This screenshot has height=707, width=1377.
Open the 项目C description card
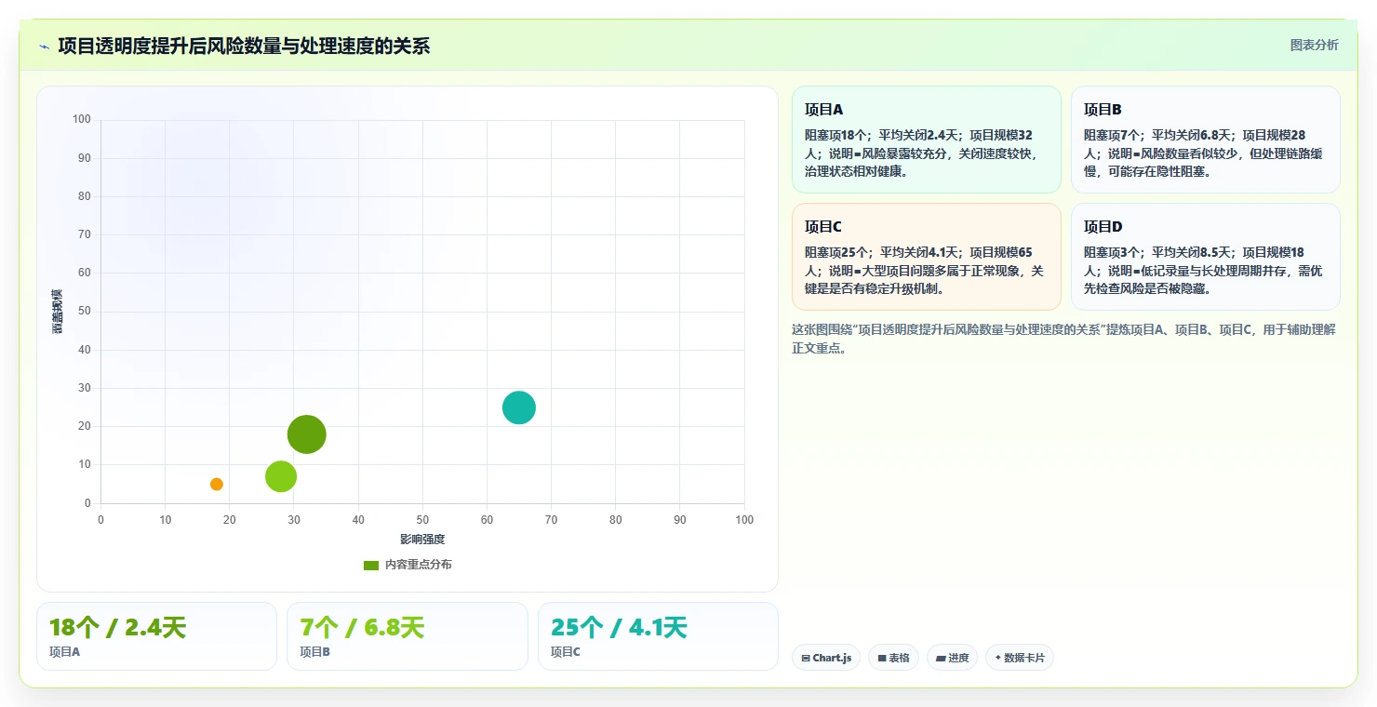(x=927, y=257)
